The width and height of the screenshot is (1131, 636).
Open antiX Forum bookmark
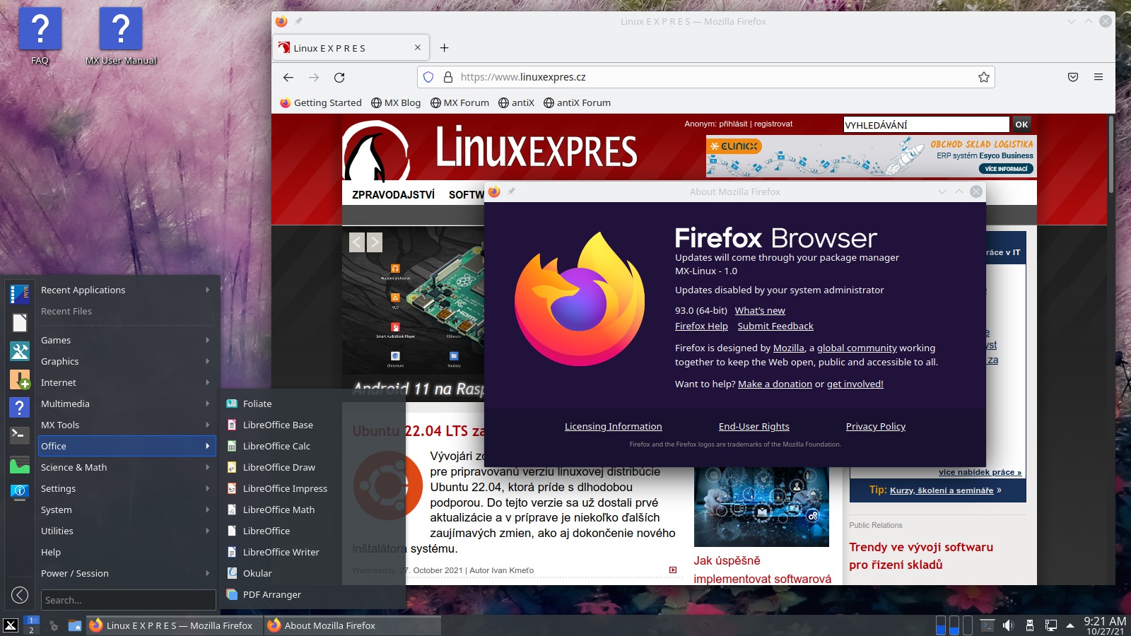pos(577,102)
